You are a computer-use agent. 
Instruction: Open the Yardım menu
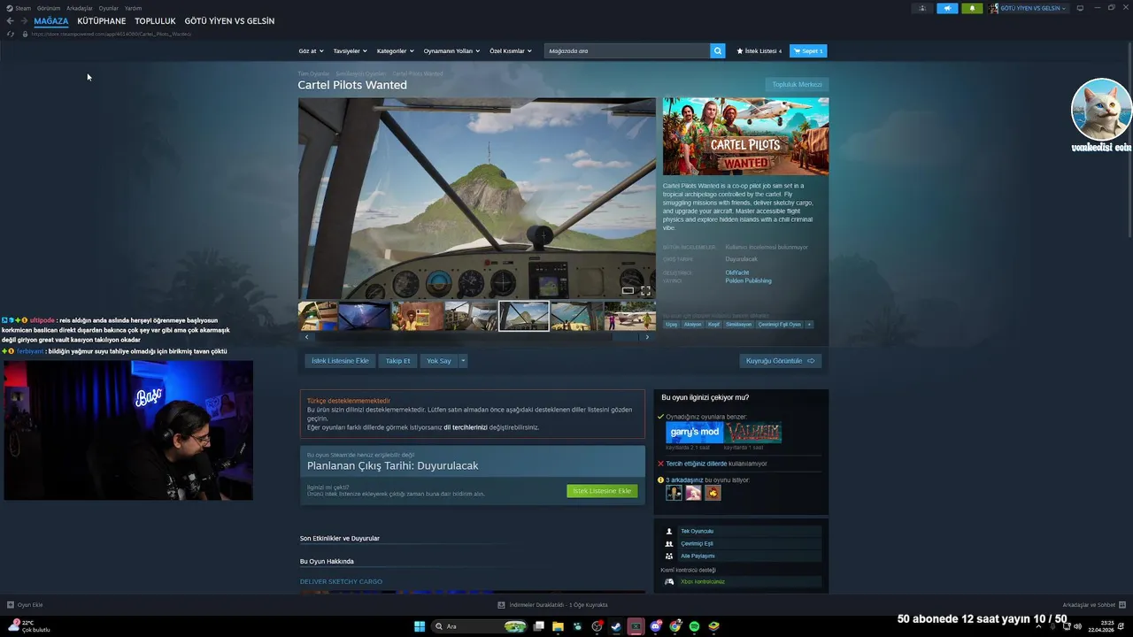coord(133,8)
